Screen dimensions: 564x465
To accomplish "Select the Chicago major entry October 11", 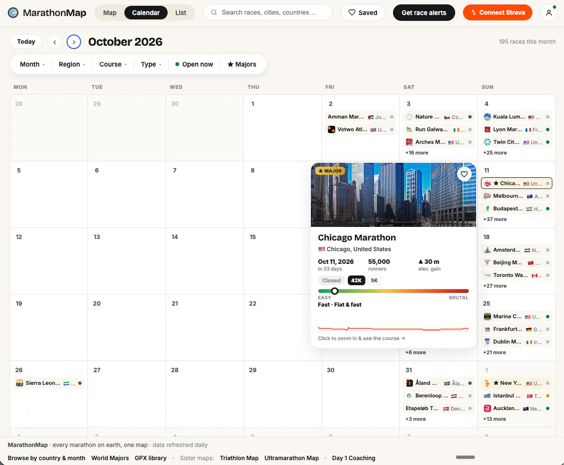I will coord(516,183).
